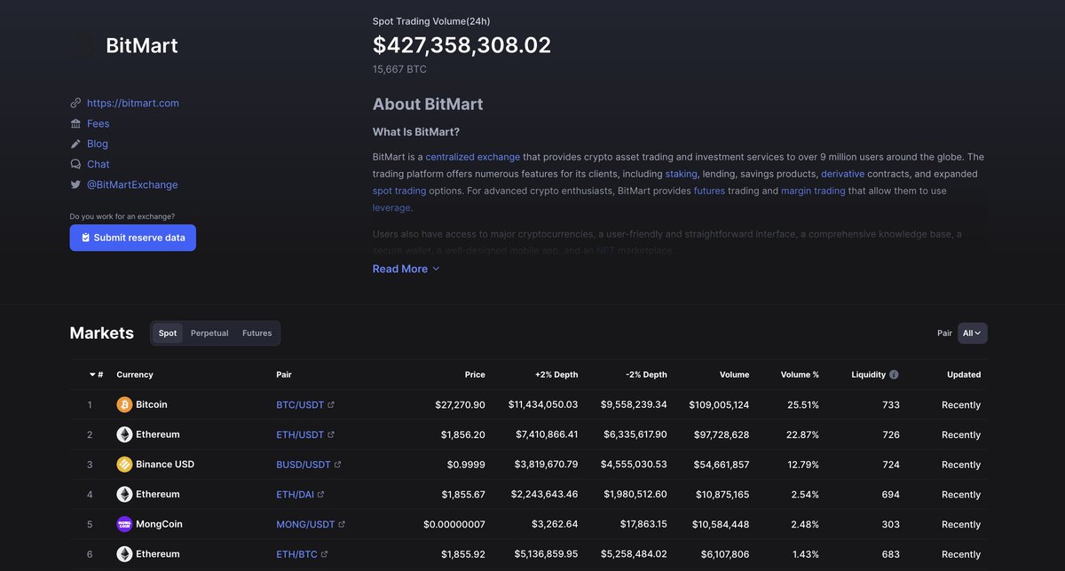This screenshot has height=571, width=1065.
Task: Collapse the What Is BitMart description via Read More chevron
Action: point(434,268)
